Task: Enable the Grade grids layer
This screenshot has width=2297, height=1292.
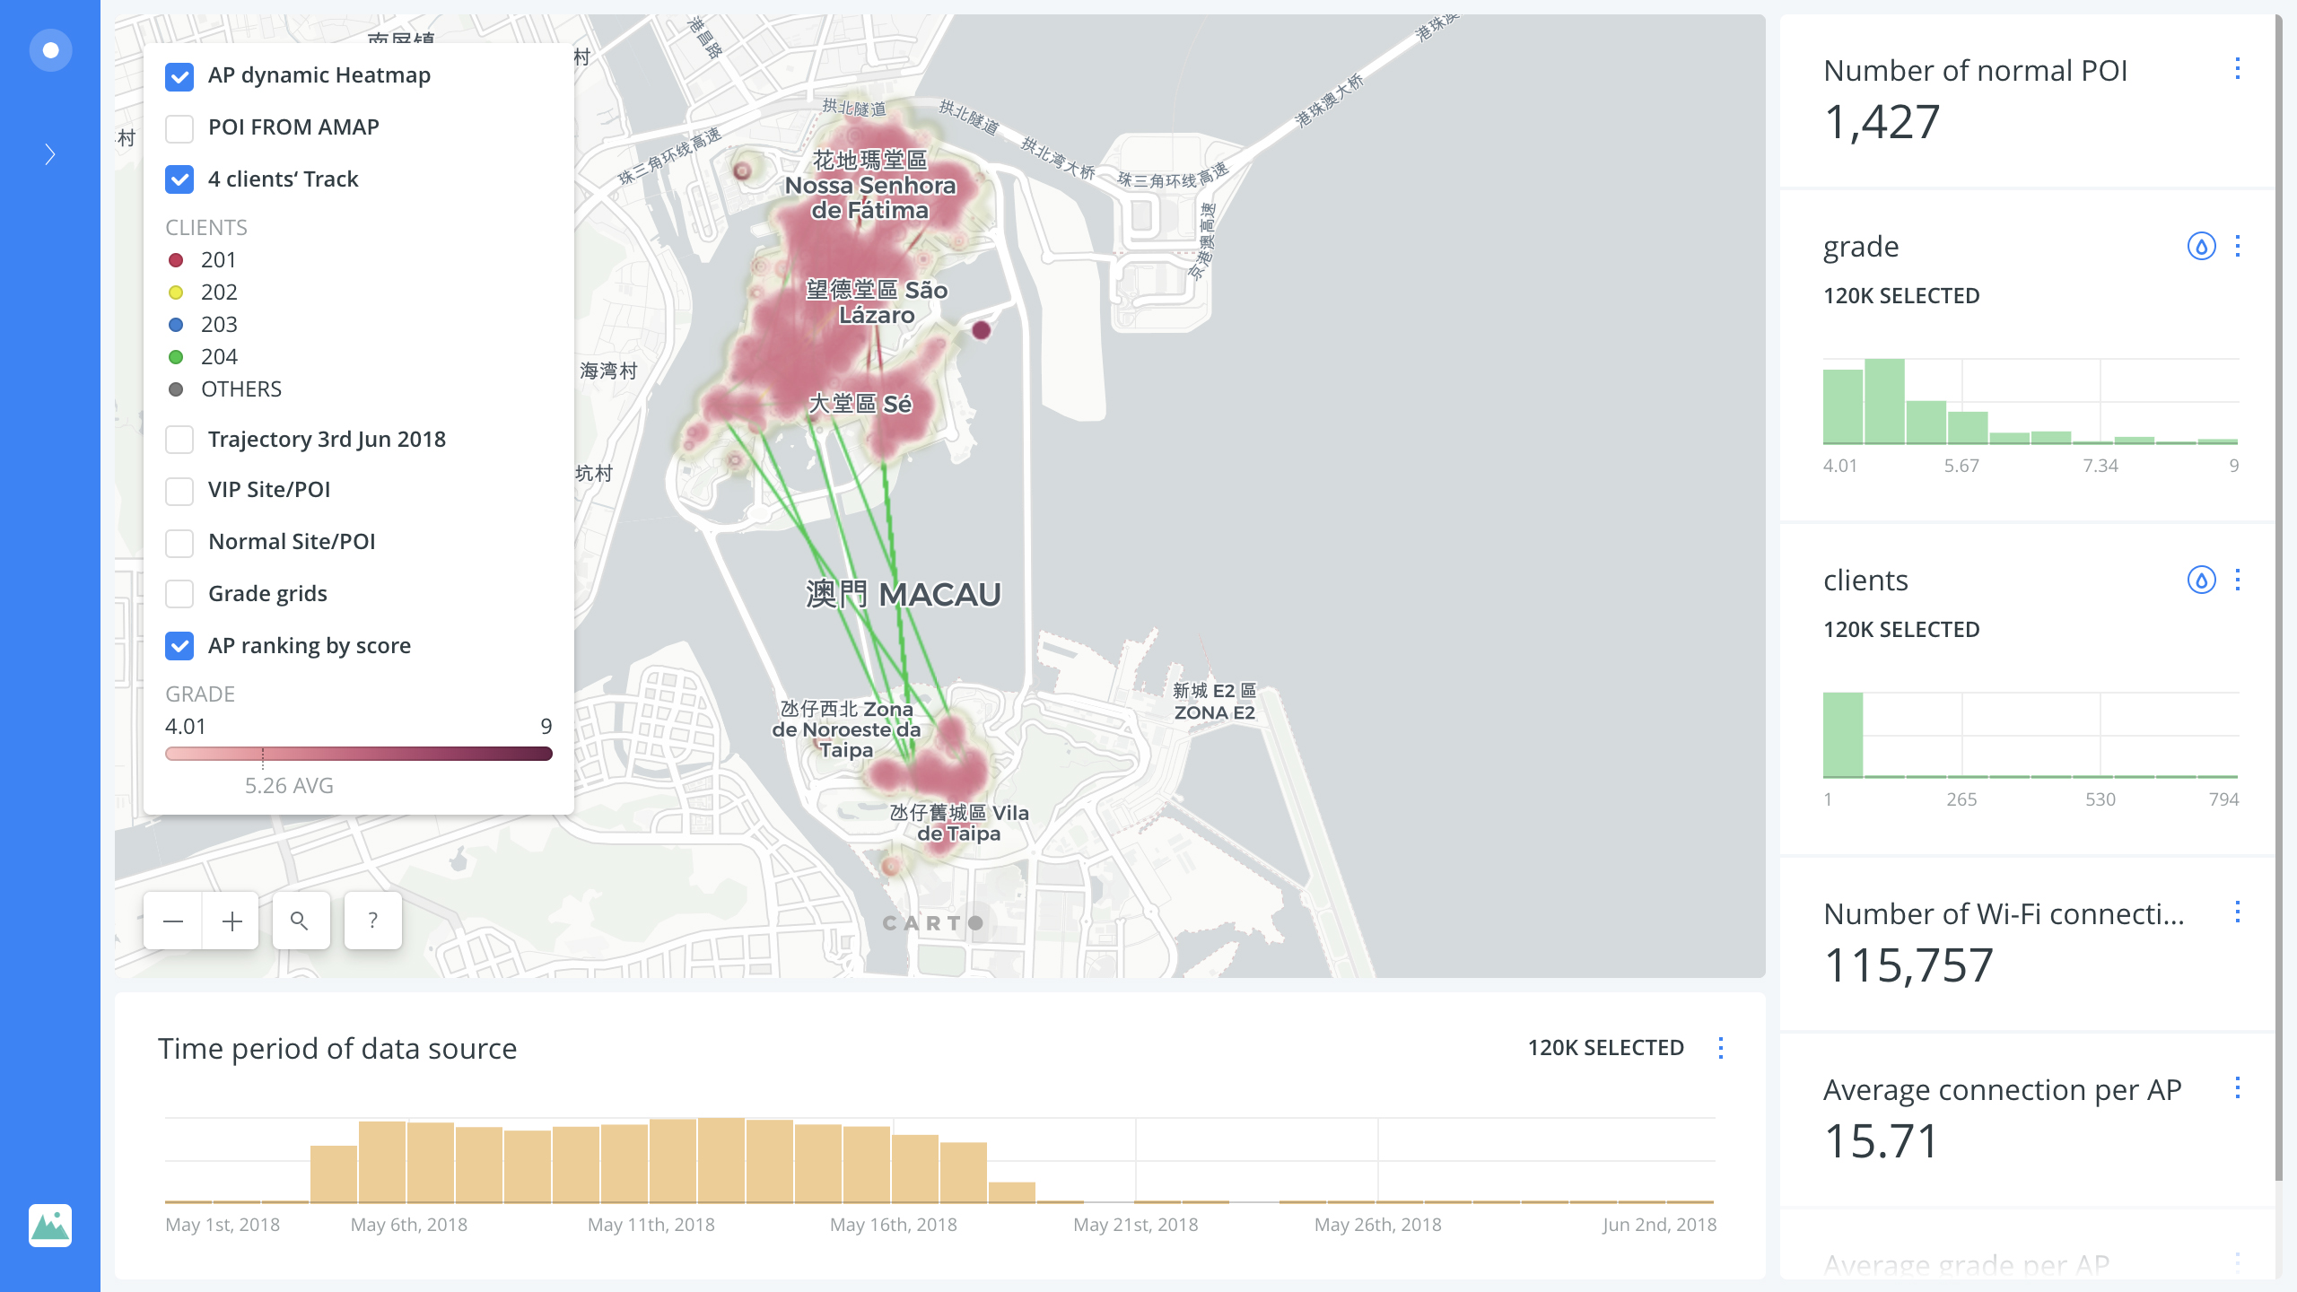Action: pos(179,594)
